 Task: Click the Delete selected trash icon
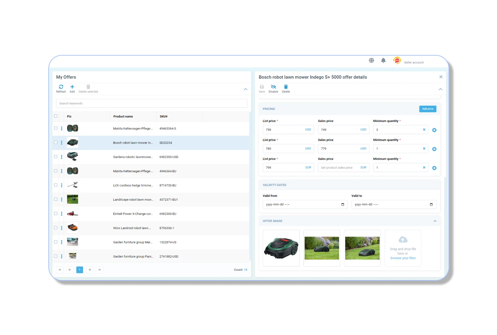tap(88, 87)
